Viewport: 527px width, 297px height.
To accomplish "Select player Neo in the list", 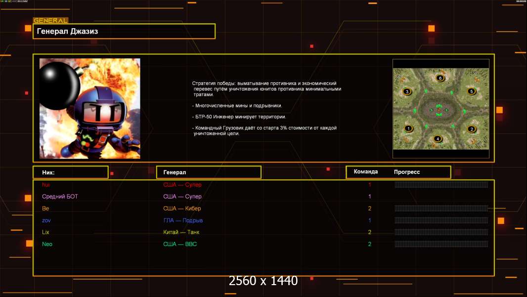I will 47,244.
